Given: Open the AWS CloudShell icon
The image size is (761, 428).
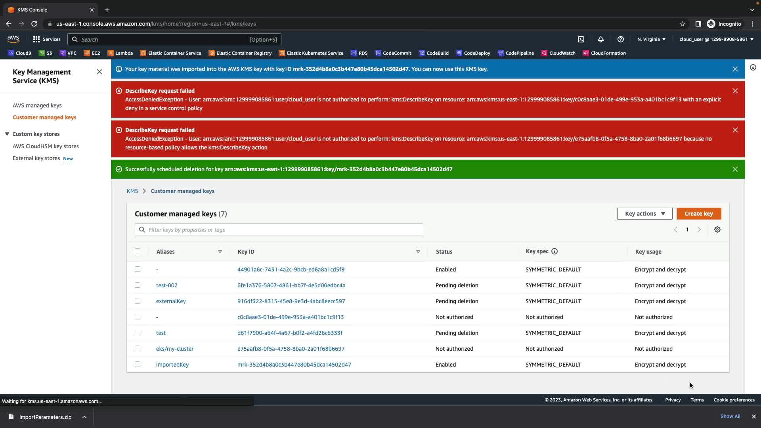Looking at the screenshot, I should point(581,39).
